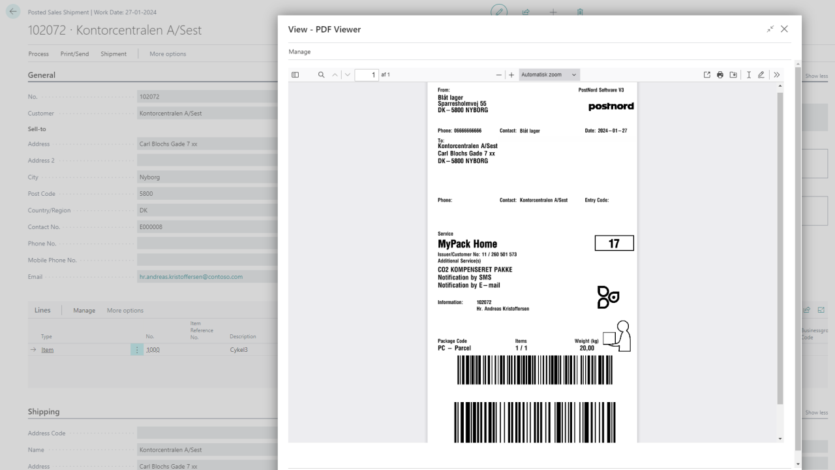Screen dimensions: 835x470
Task: Open the Process menu
Action: click(x=38, y=54)
